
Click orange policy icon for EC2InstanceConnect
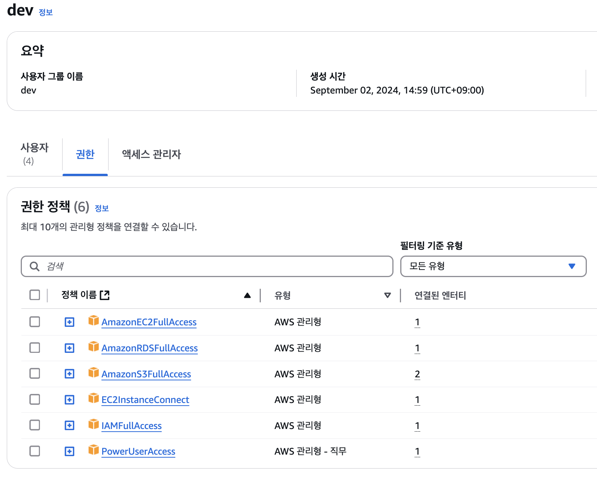point(93,398)
